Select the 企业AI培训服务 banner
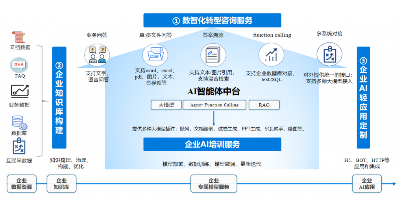 (212, 144)
